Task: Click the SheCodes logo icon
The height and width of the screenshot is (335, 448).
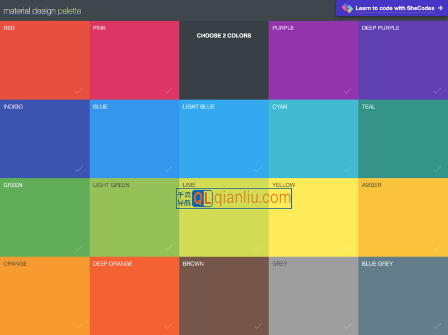Action: click(347, 8)
